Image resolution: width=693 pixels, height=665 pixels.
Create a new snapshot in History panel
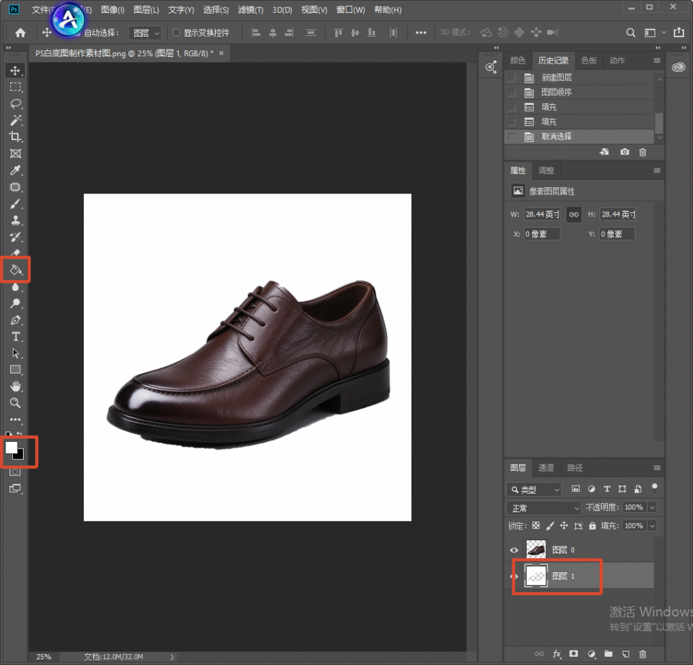pos(625,152)
